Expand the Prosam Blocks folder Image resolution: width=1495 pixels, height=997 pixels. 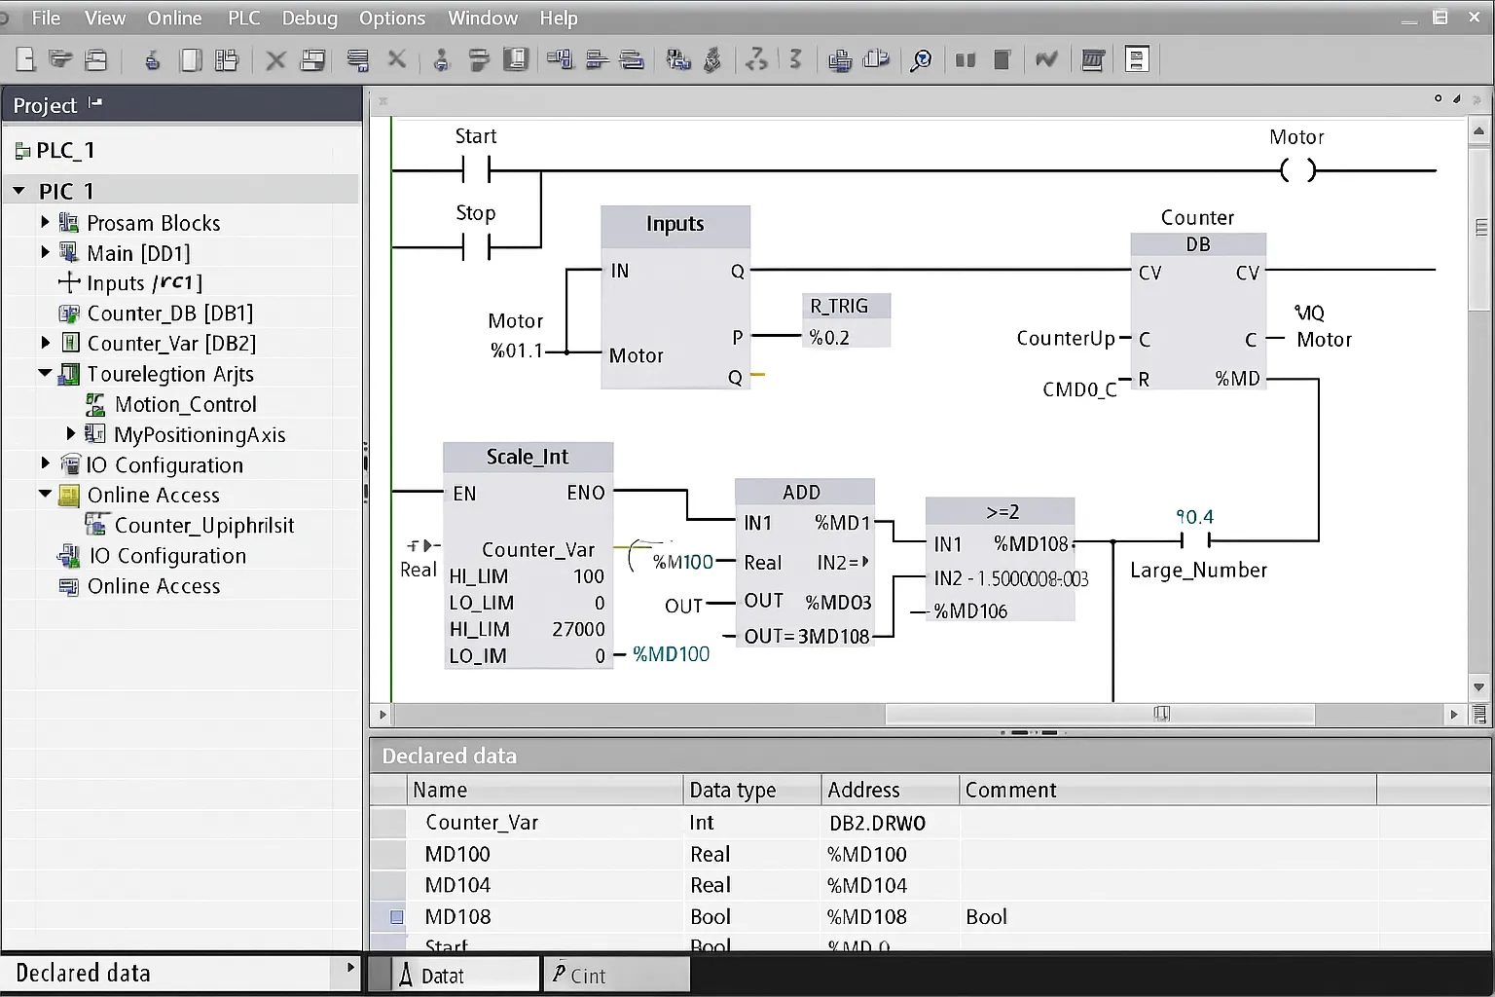45,222
